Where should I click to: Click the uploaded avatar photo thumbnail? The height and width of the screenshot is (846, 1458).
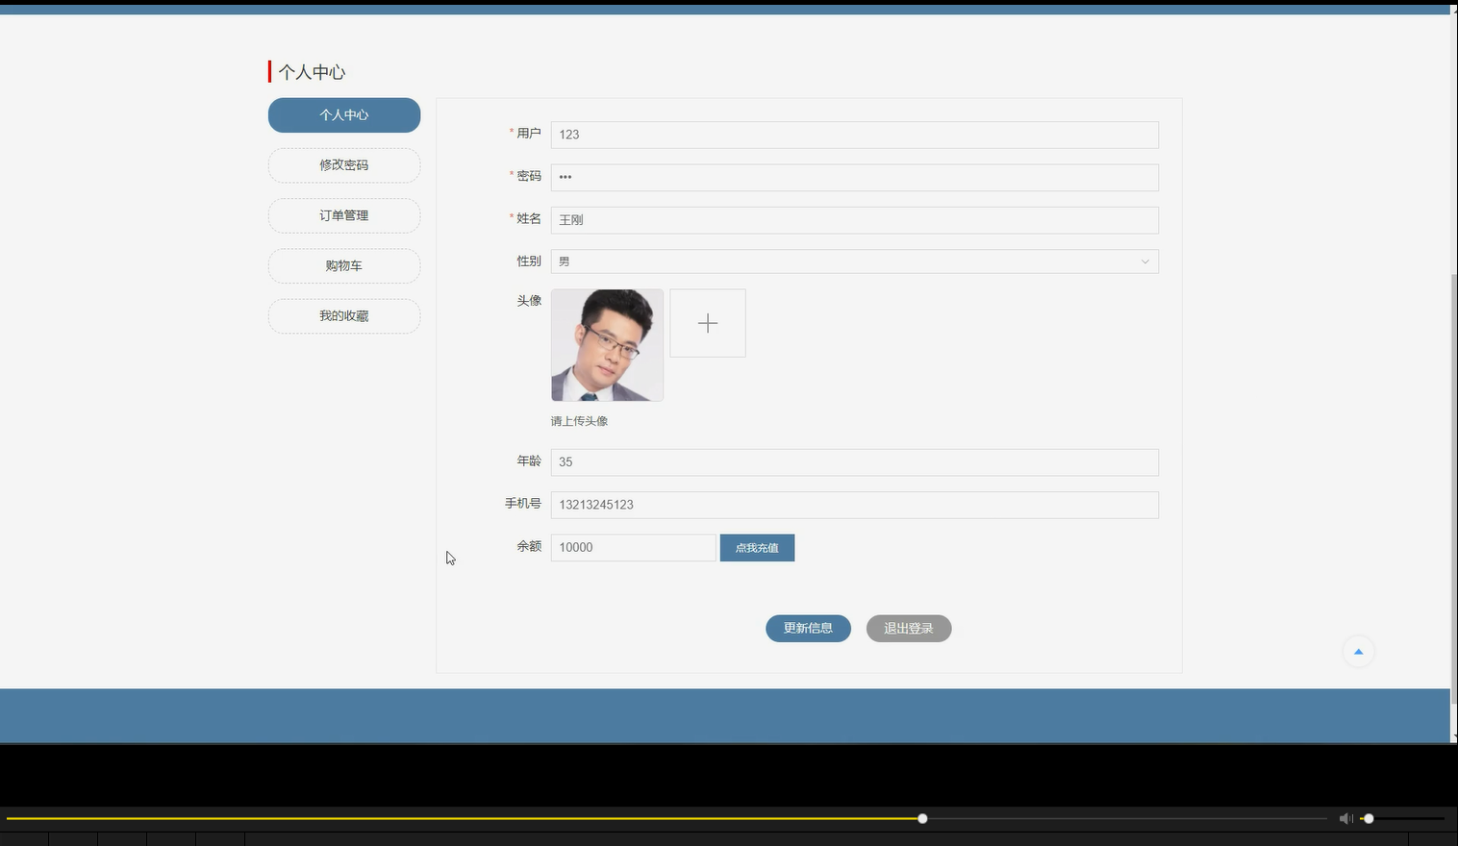607,345
